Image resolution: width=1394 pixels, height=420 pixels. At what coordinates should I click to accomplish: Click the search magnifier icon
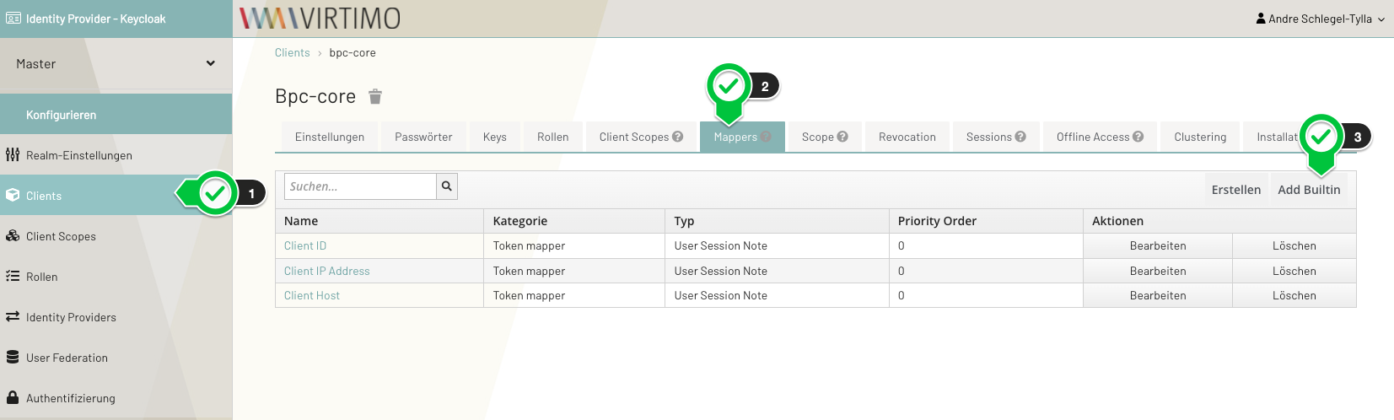pyautogui.click(x=447, y=186)
